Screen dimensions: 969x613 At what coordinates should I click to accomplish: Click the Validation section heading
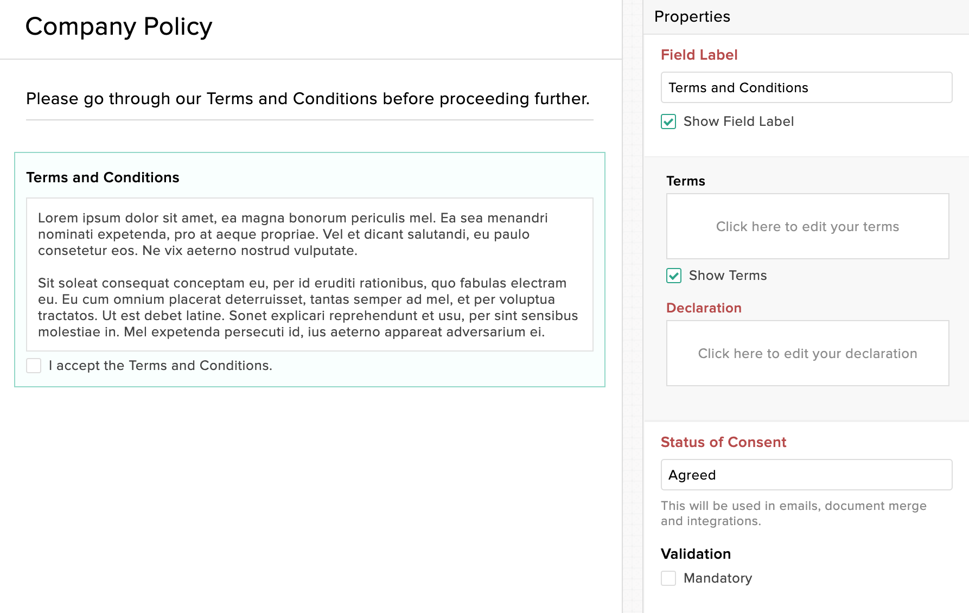[x=696, y=554]
